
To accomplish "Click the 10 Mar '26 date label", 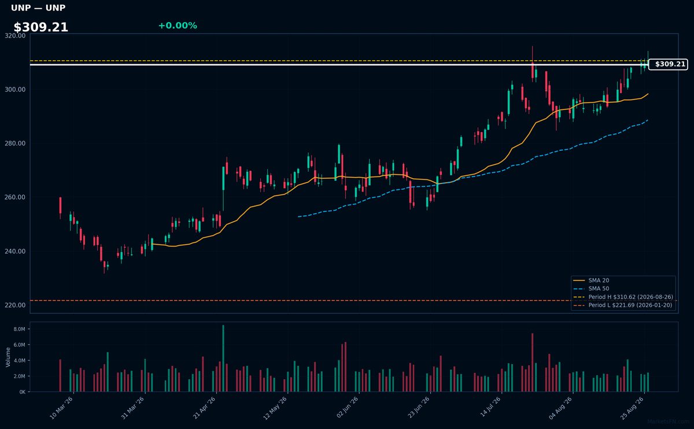I will pyautogui.click(x=62, y=408).
